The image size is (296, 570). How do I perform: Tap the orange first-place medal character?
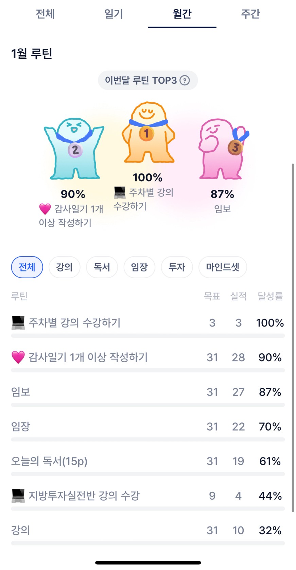(148, 133)
